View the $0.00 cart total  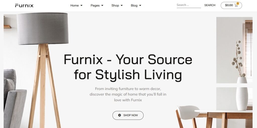[x=229, y=5]
